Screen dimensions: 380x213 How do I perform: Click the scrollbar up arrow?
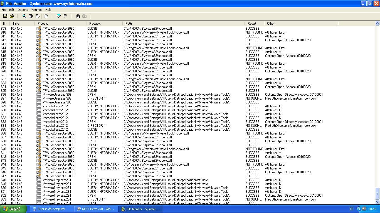coord(377,24)
